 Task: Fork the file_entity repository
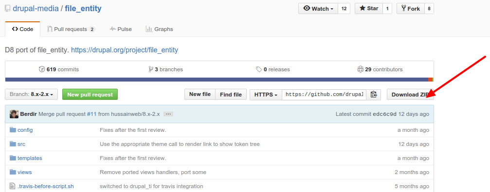410,9
